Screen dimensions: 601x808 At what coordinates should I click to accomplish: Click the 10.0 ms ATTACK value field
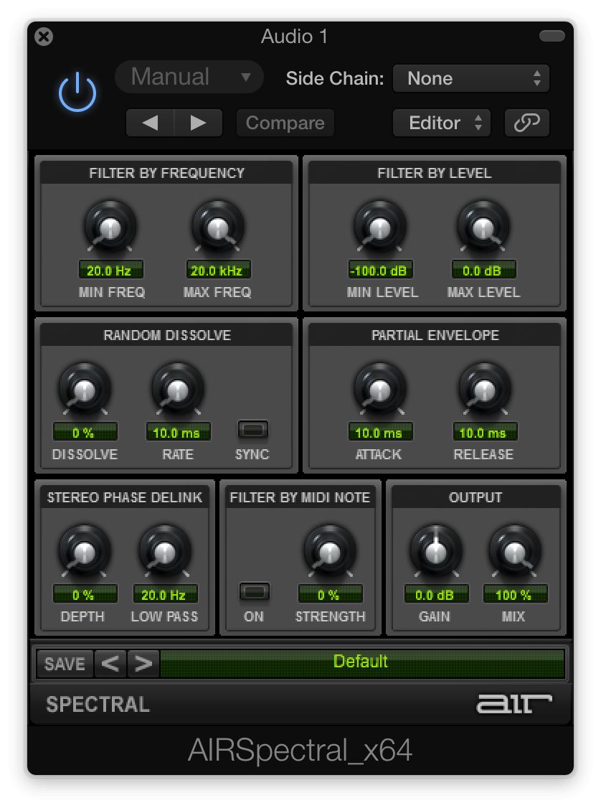point(381,432)
